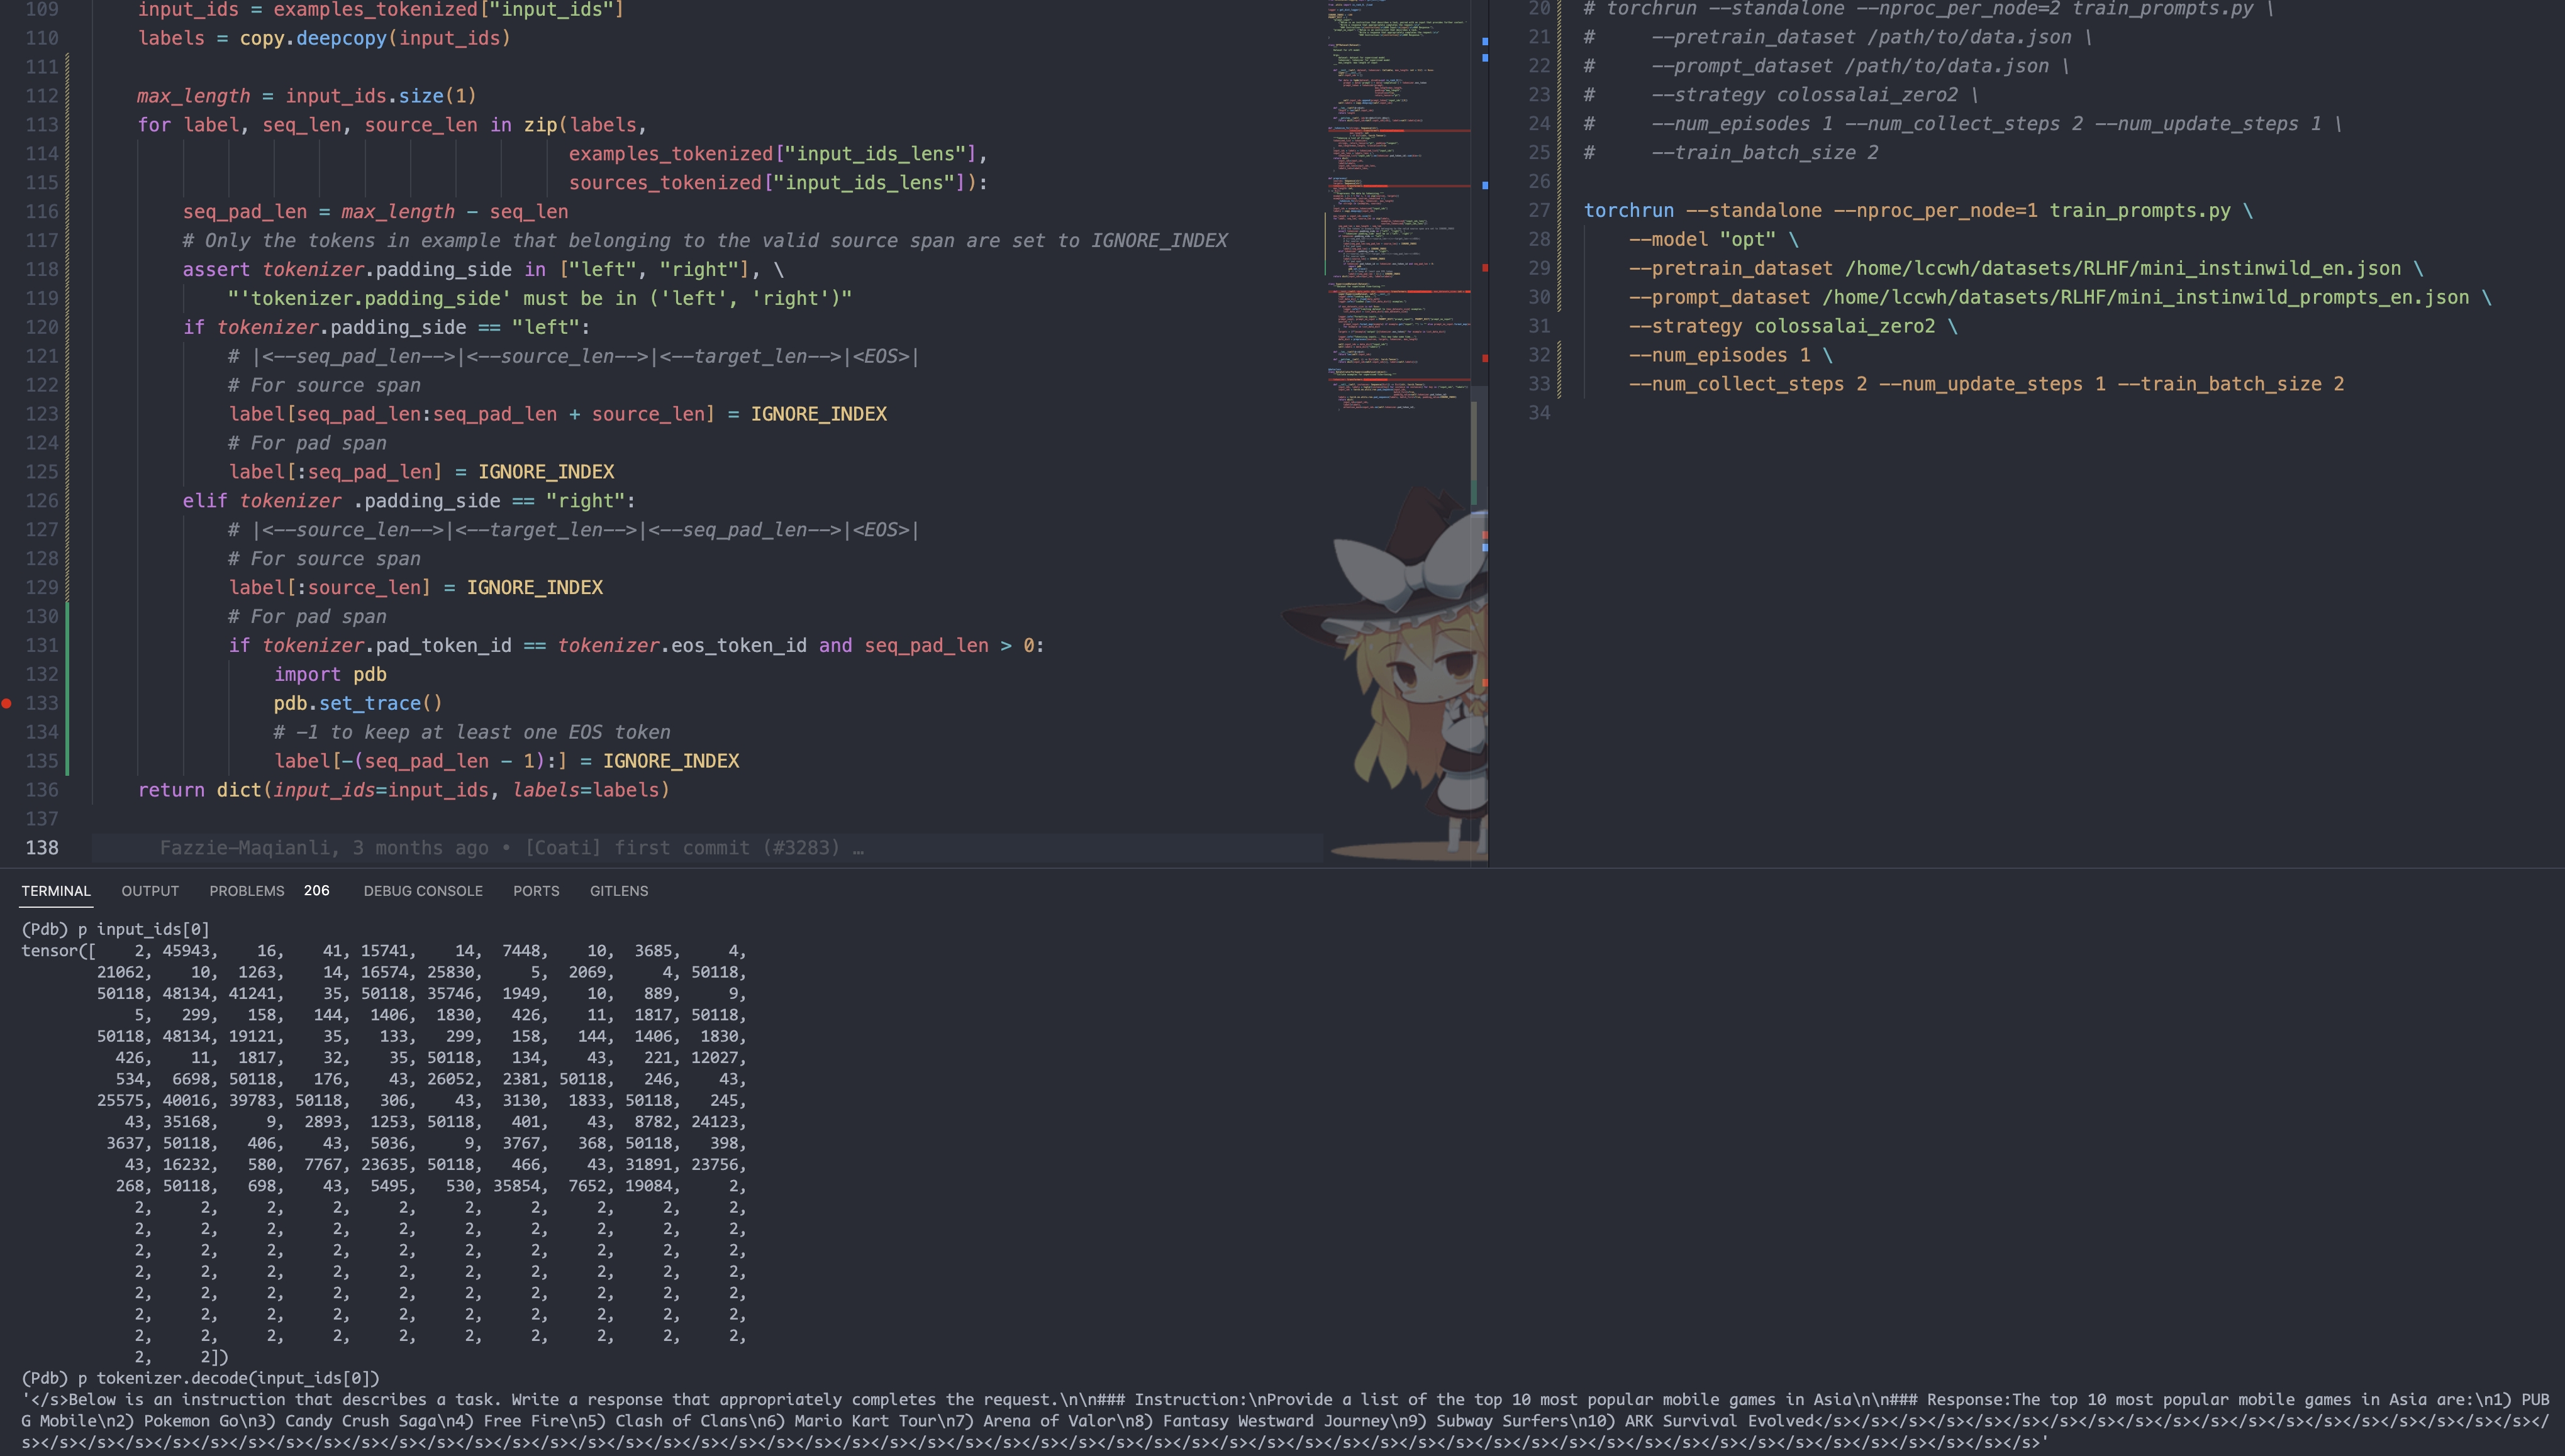Open the PROBLEMS panel tab
The width and height of the screenshot is (2565, 1456).
pos(246,891)
